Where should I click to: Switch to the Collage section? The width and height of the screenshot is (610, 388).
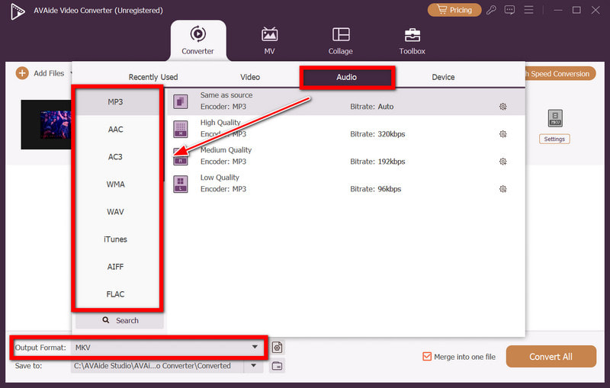(341, 41)
